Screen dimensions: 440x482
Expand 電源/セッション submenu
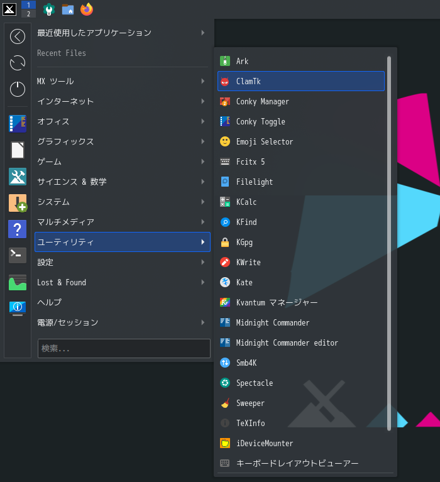click(123, 323)
